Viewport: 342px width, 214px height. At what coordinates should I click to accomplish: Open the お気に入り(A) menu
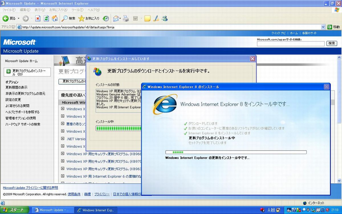tap(58, 10)
